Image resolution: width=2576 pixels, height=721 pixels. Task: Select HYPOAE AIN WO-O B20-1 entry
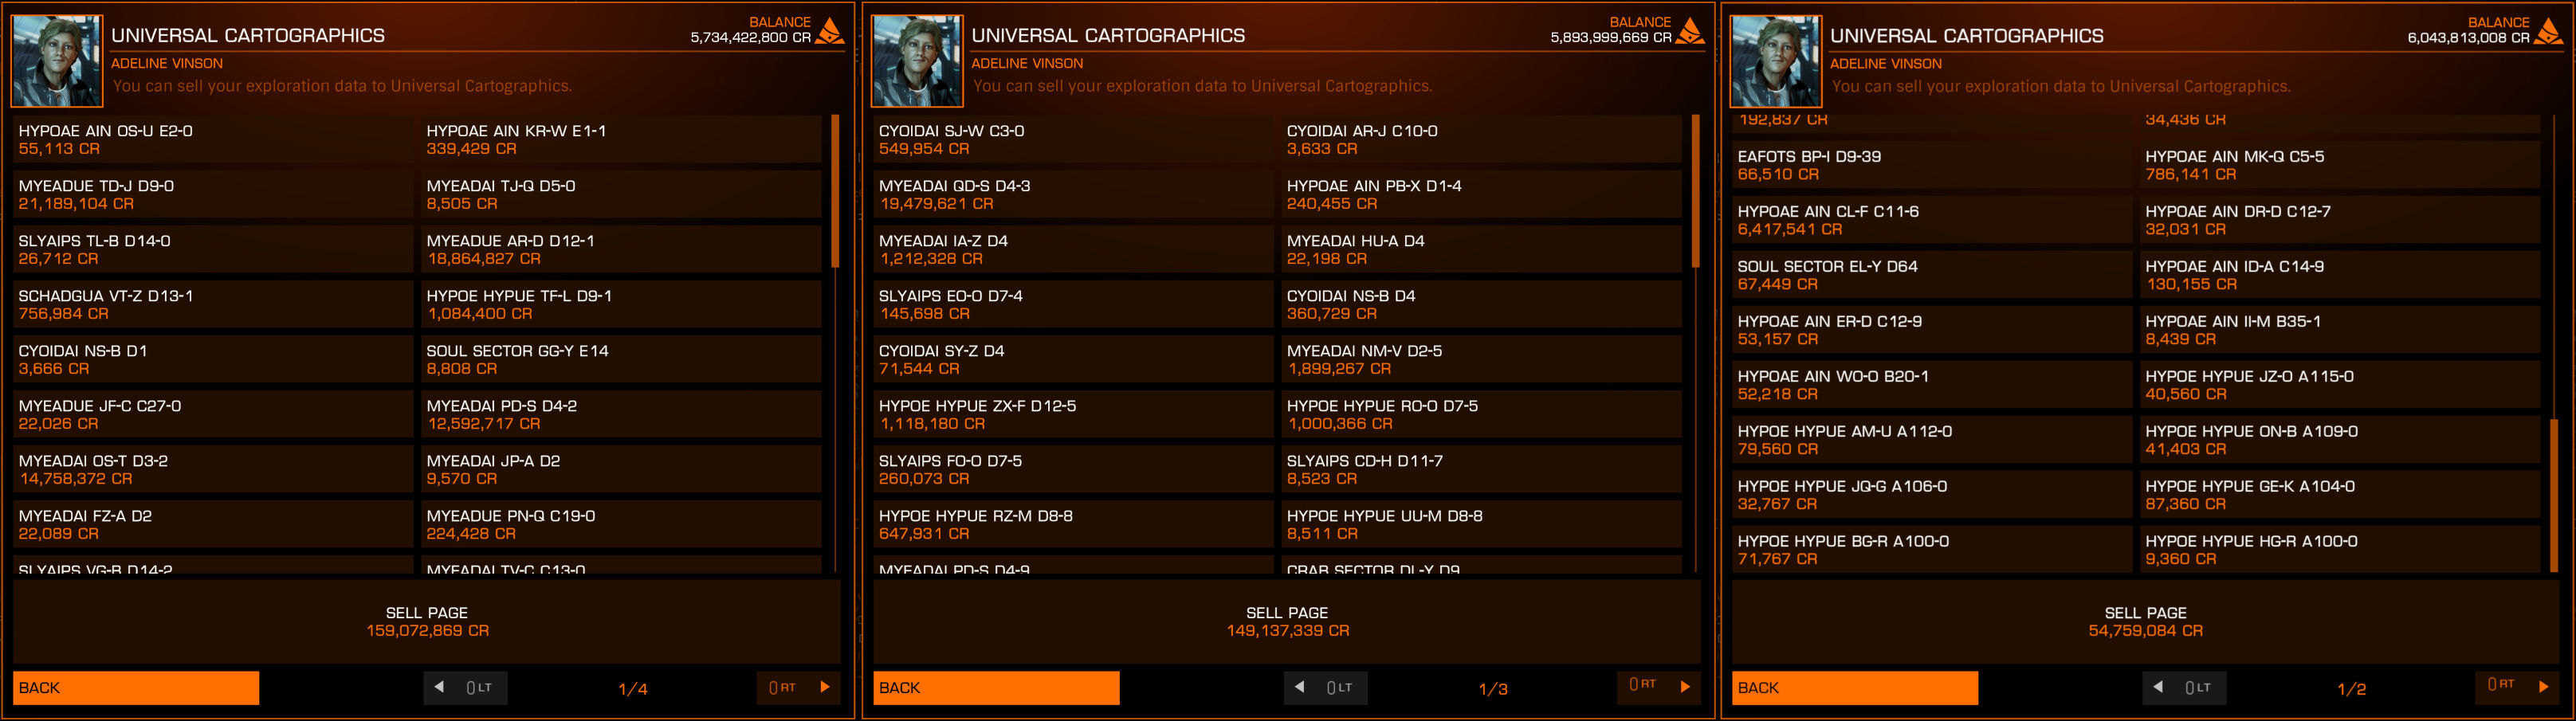coord(1932,385)
